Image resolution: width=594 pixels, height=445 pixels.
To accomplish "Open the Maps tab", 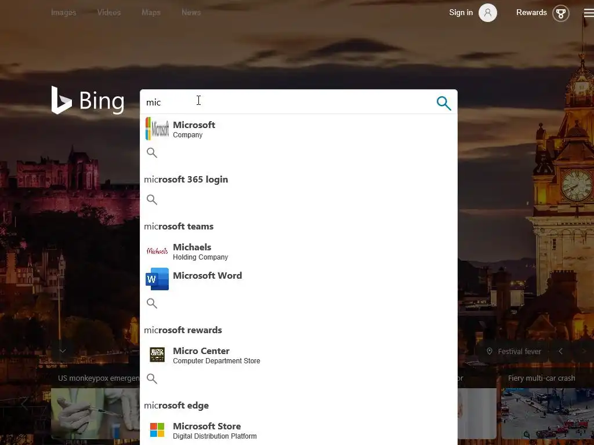I will click(x=151, y=13).
